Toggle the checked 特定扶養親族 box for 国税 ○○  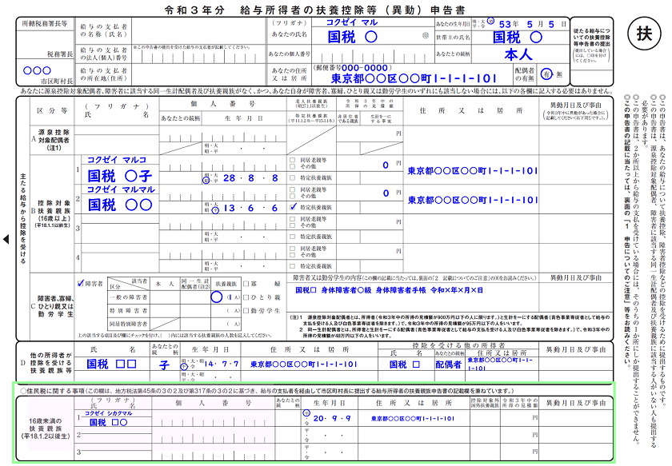[294, 206]
